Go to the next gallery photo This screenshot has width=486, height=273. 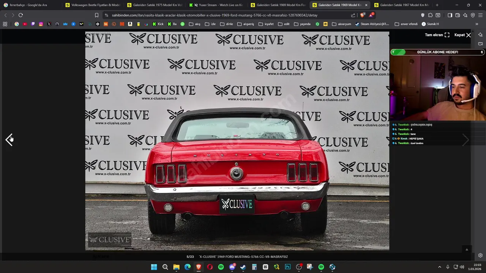pyautogui.click(x=466, y=140)
